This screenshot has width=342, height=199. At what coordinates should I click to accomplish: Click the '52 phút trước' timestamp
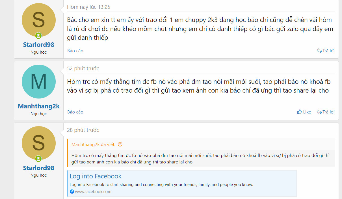pos(83,69)
